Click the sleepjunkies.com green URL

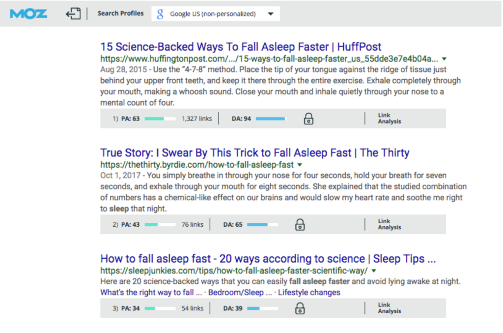(x=234, y=271)
